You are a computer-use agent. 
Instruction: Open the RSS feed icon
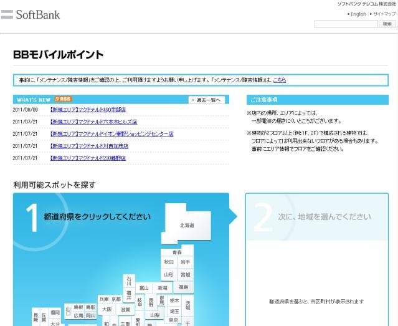[64, 99]
